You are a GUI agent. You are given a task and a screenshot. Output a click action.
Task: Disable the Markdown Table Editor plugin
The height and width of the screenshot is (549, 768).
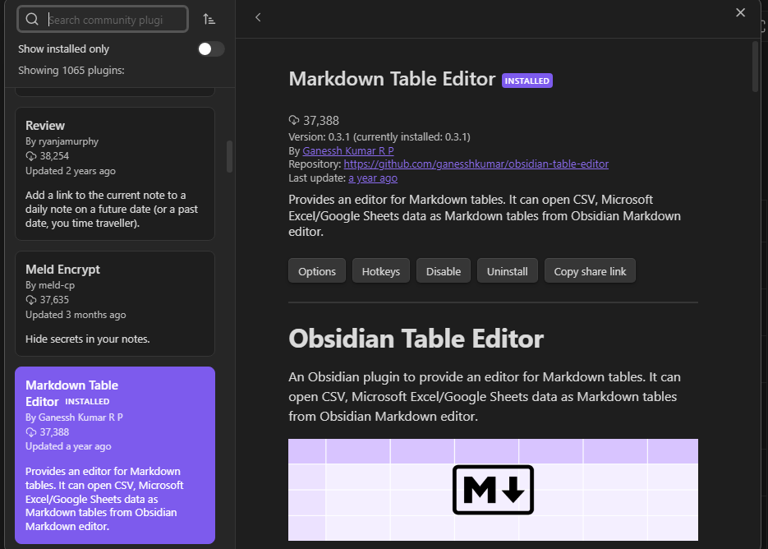pyautogui.click(x=443, y=270)
